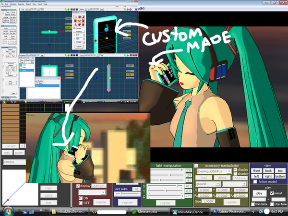Open MikuMikuDance folder taskbar button
This screenshot has height=216, width=288.
[69, 212]
